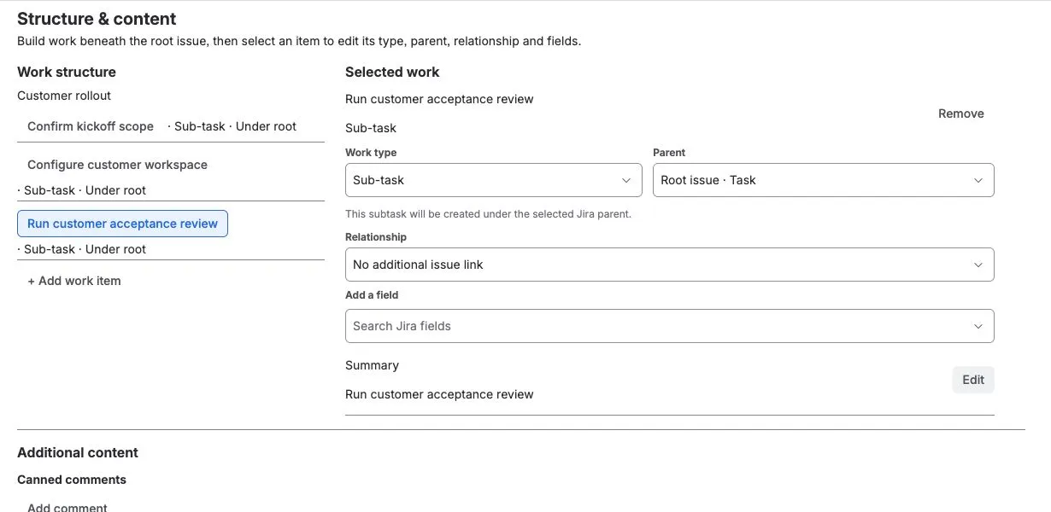Image resolution: width=1051 pixels, height=512 pixels.
Task: Click the subtask creation hint text
Action: (x=488, y=214)
